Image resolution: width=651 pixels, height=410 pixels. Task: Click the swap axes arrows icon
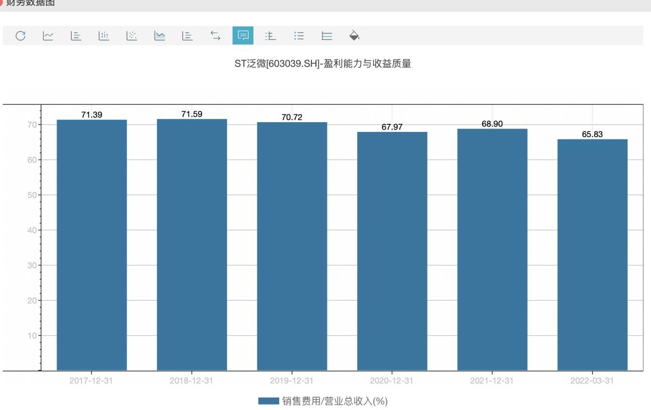215,36
